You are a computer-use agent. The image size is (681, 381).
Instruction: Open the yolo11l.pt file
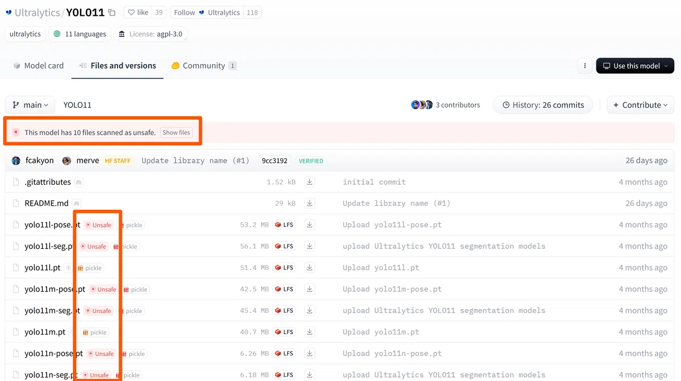coord(43,268)
